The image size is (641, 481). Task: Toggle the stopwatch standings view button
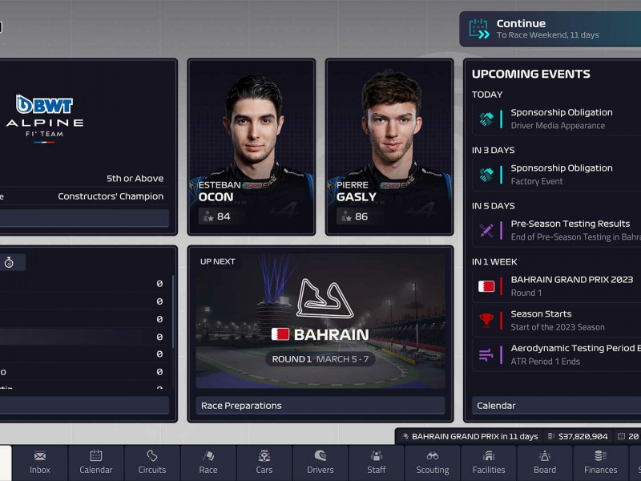point(9,263)
